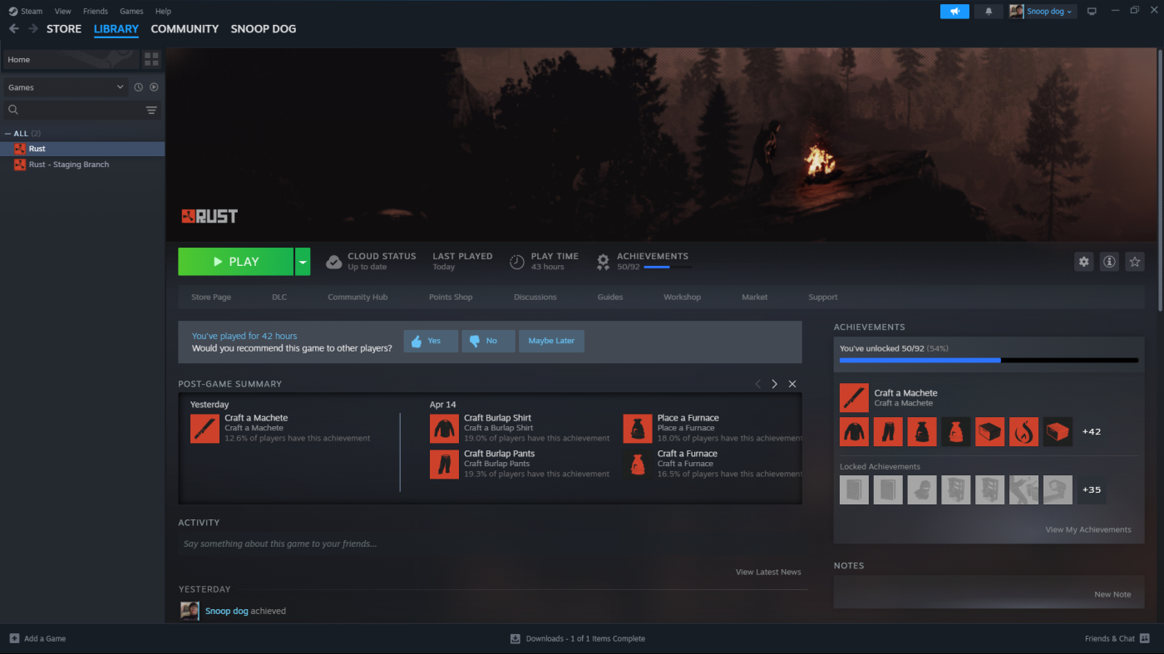Click the Craft Burlap Pants achievement icon
Screen dimensions: 1164x654
pyautogui.click(x=444, y=465)
